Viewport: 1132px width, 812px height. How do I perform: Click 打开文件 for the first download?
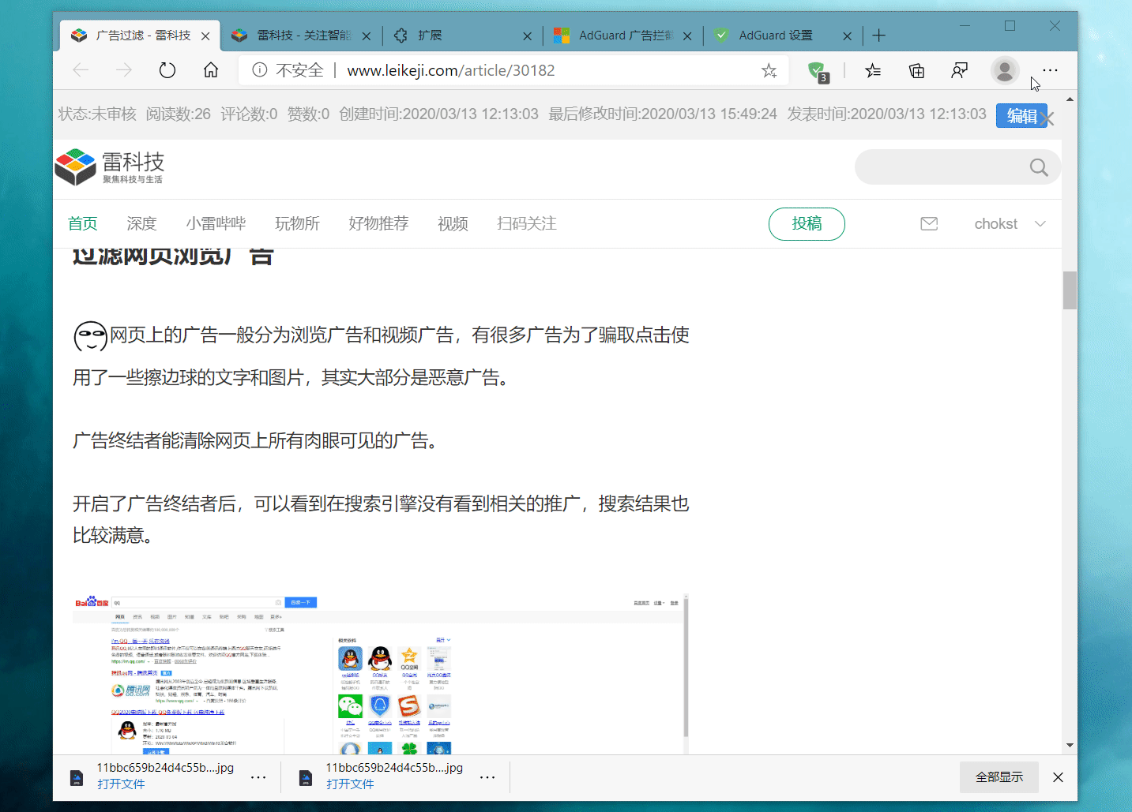coord(121,784)
